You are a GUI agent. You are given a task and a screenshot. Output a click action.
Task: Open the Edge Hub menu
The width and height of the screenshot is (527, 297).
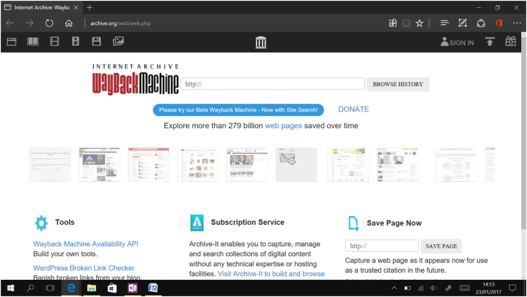click(x=445, y=23)
